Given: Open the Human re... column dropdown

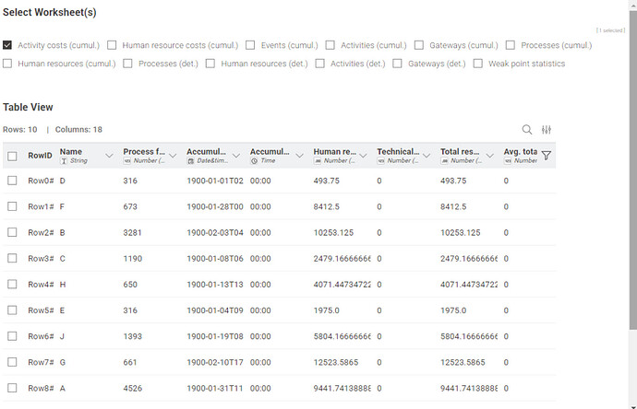Looking at the screenshot, I should coord(364,156).
